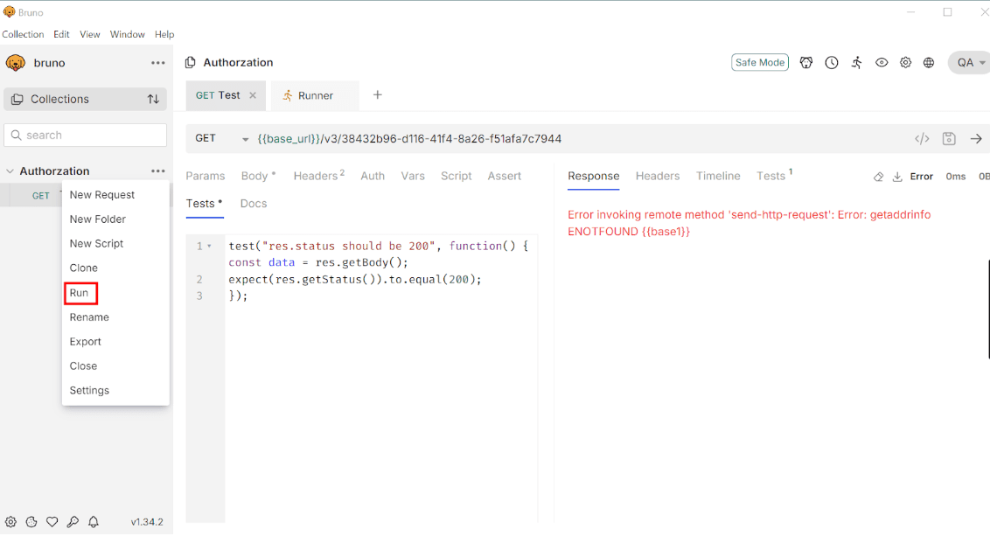This screenshot has height=536, width=990.
Task: Collapse the Authorzation collection tree
Action: 10,171
